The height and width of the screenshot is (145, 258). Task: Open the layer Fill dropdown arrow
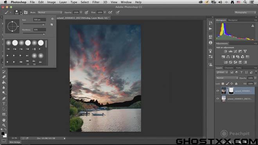click(255, 84)
